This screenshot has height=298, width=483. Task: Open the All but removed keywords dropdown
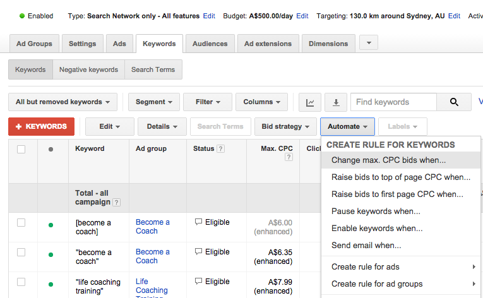tap(63, 102)
